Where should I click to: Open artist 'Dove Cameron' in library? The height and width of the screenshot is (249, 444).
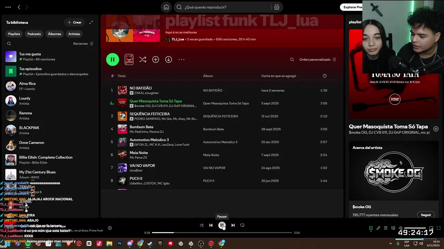(50, 145)
